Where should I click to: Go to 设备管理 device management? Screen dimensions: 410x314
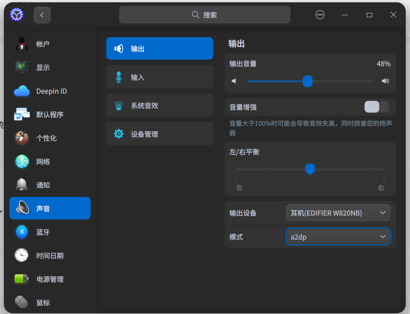(160, 134)
